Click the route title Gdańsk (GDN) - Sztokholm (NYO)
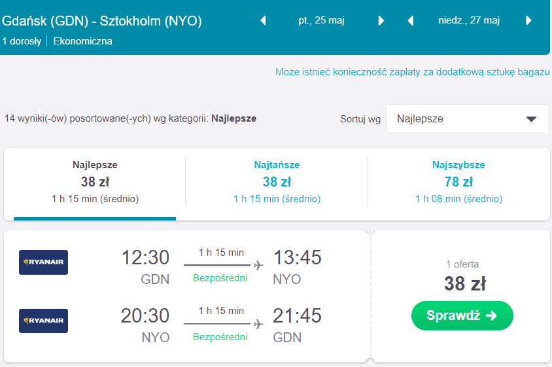 point(102,21)
